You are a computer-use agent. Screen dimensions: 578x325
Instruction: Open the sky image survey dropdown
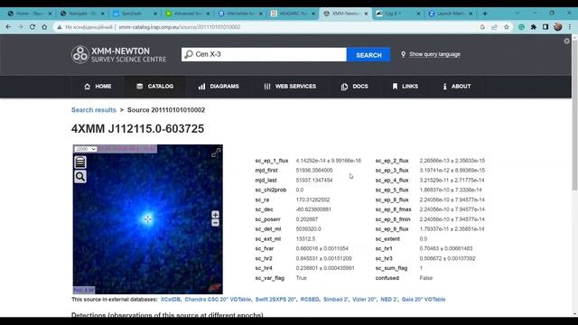tap(85, 149)
